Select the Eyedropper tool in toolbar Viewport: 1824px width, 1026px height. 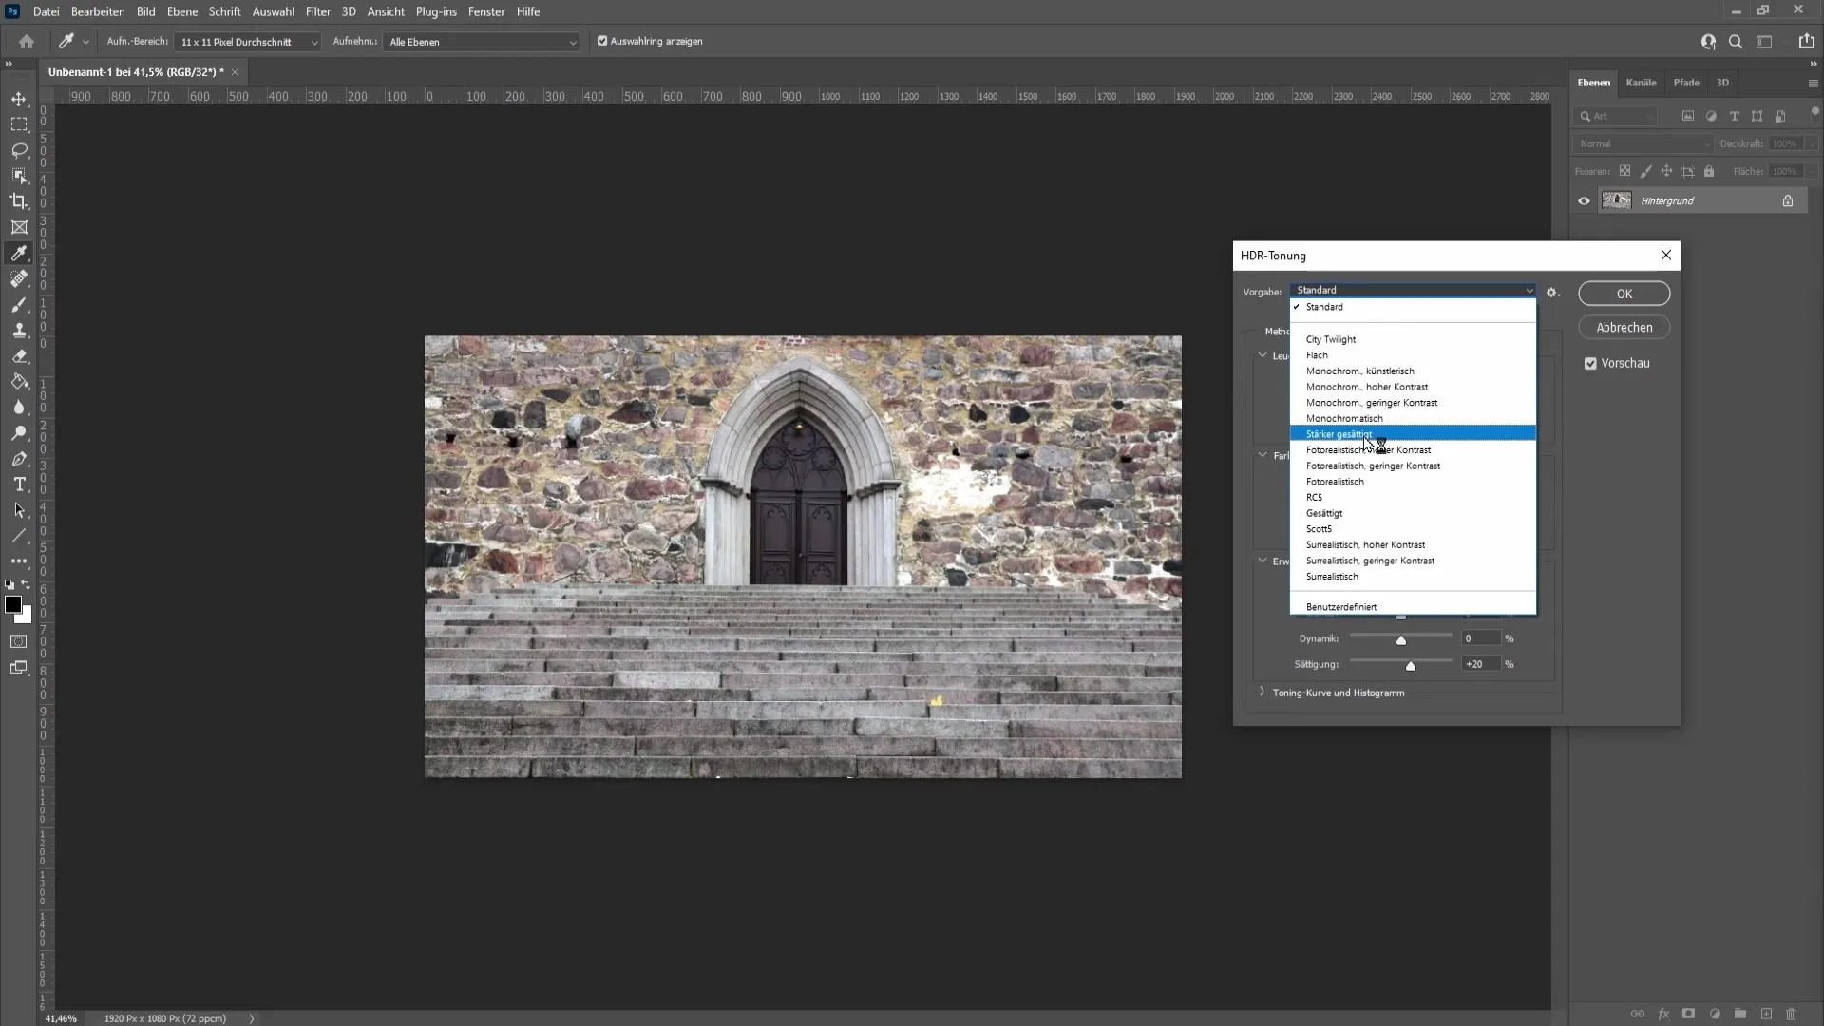point(19,253)
